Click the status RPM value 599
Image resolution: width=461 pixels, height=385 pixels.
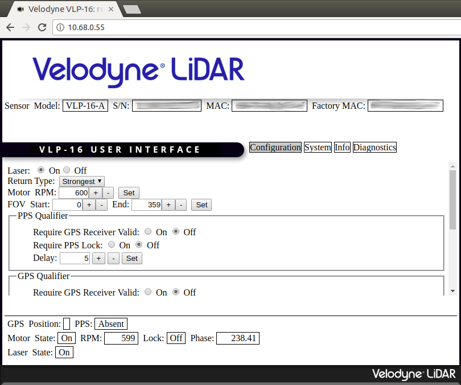click(x=121, y=338)
